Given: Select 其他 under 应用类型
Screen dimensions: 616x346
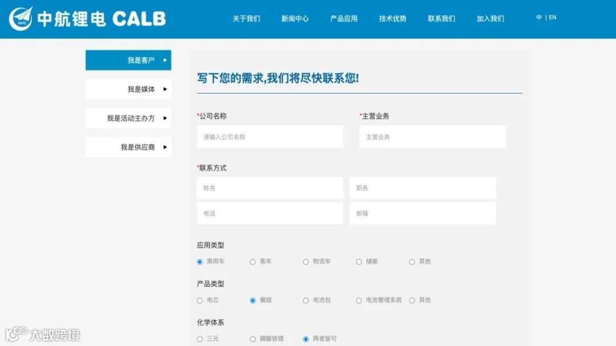Looking at the screenshot, I should coord(412,262).
